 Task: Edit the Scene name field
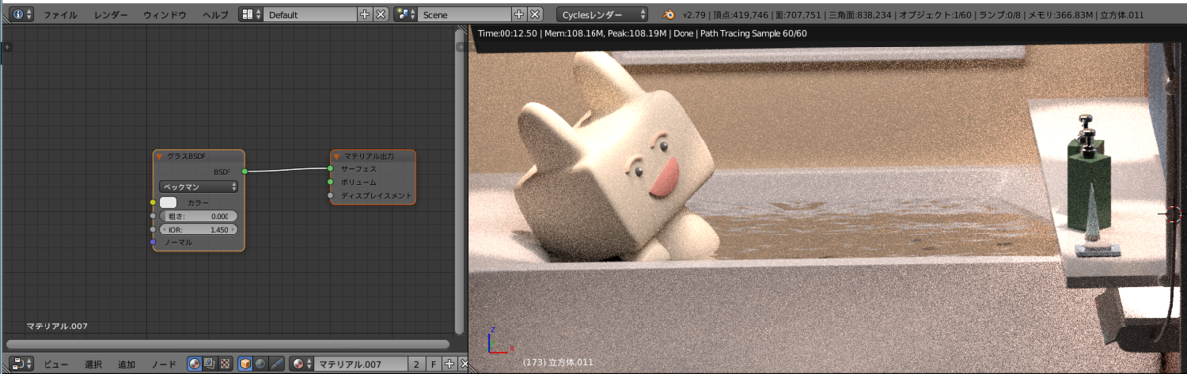tap(464, 15)
